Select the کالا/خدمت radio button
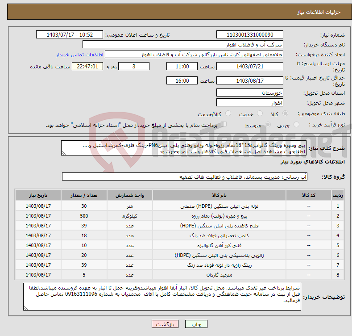352x336 pixels. [x=228, y=113]
